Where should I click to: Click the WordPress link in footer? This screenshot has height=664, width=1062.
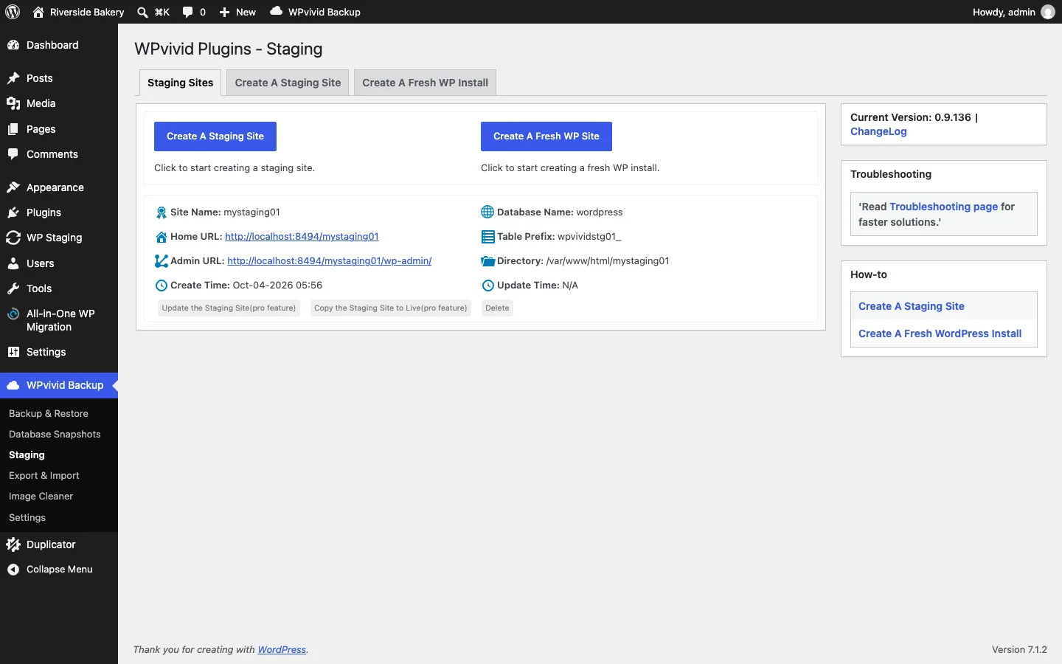coord(282,650)
